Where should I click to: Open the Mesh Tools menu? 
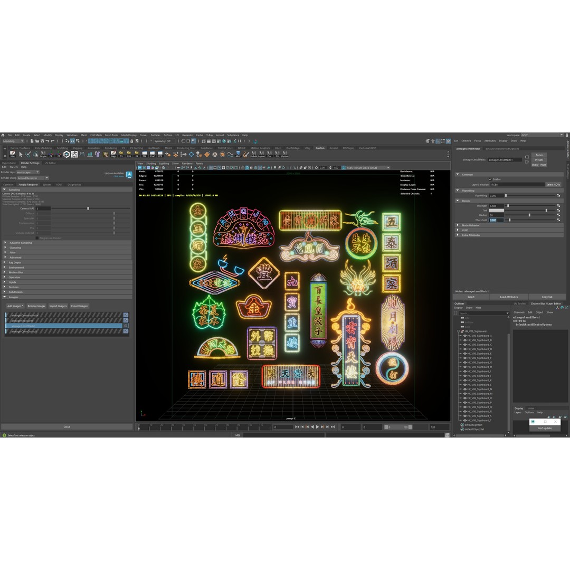(111, 135)
